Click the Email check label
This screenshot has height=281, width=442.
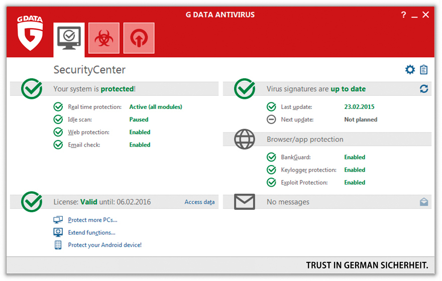(84, 145)
